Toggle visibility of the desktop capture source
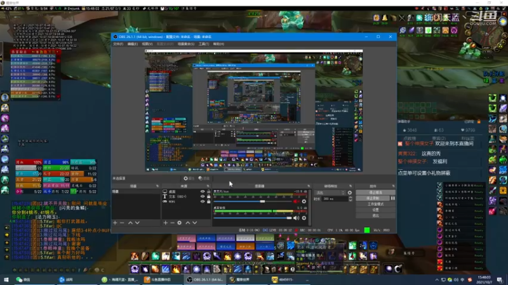508x285 pixels. (x=203, y=192)
